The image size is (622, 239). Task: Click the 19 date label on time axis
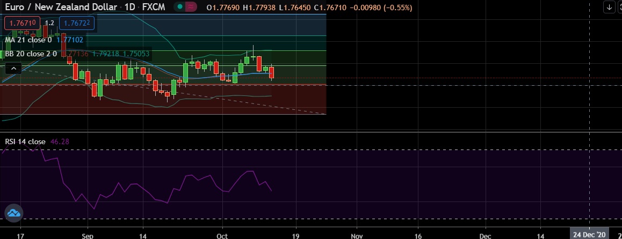coord(296,236)
